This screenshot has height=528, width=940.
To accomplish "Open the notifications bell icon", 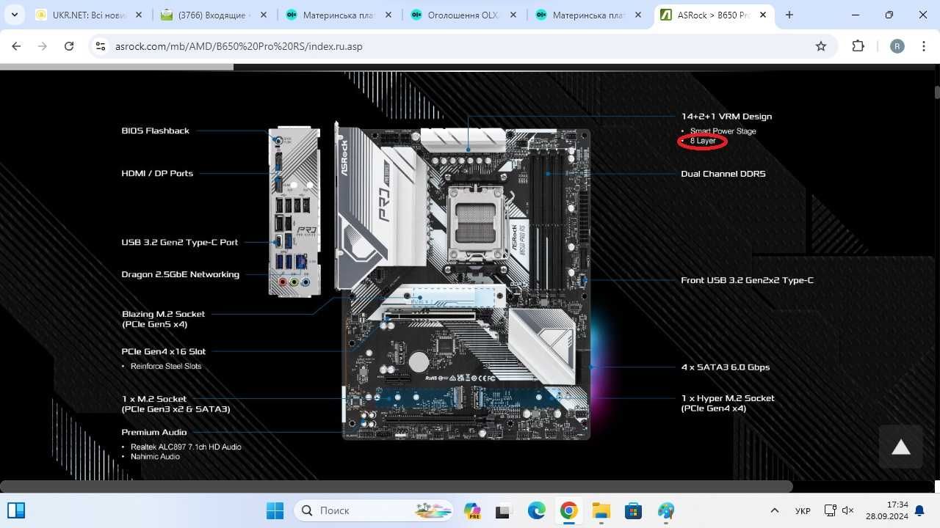I will point(919,510).
